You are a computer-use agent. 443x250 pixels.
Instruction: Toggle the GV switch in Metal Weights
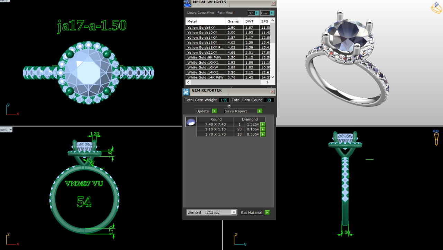point(257,13)
